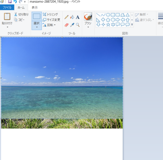Choose the triangle shape

pos(128,15)
